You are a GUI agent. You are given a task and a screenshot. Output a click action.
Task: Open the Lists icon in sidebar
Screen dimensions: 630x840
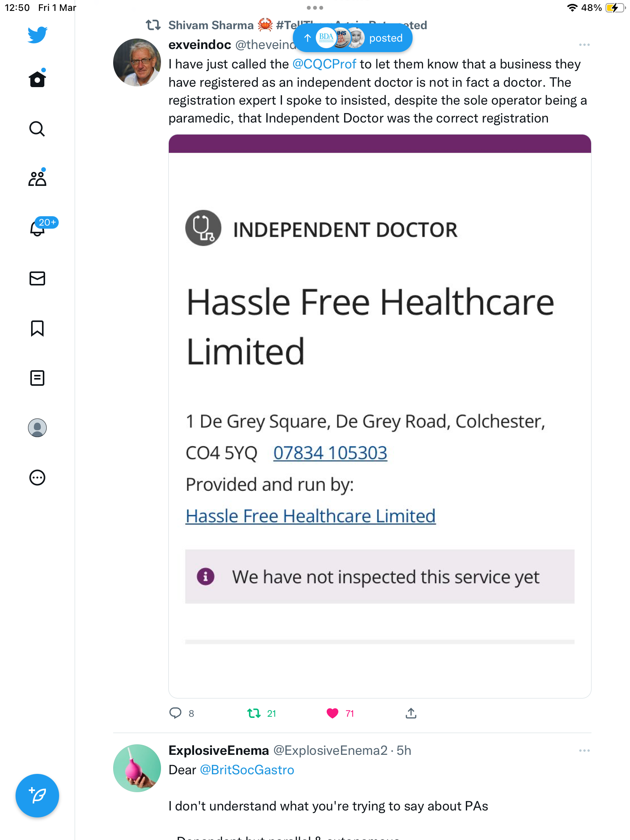[37, 378]
